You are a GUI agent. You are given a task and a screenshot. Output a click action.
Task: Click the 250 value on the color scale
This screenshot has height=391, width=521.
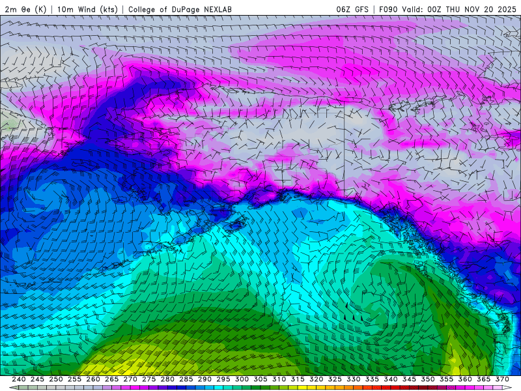[56, 379]
